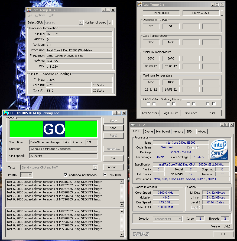Click the Reset button in ORTHOS

tap(113, 136)
